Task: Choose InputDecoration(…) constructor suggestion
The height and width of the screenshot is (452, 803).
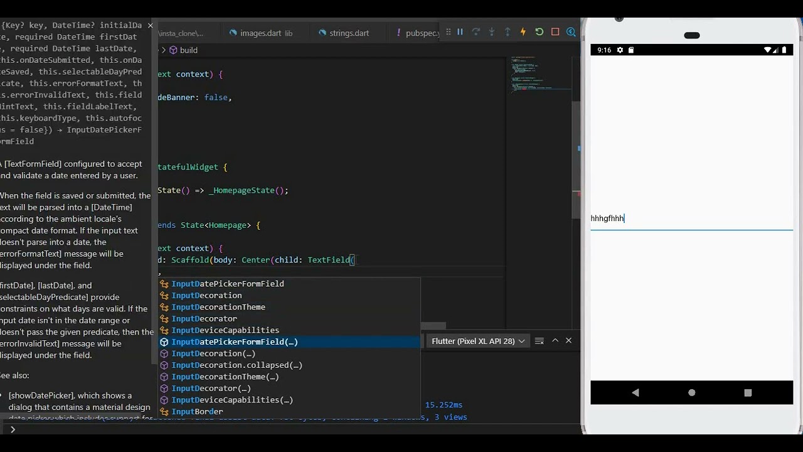Action: point(289,353)
